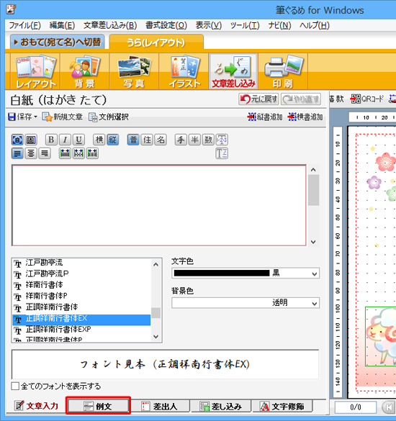
Task: Click the 元に戻す undo button
Action: pyautogui.click(x=258, y=99)
